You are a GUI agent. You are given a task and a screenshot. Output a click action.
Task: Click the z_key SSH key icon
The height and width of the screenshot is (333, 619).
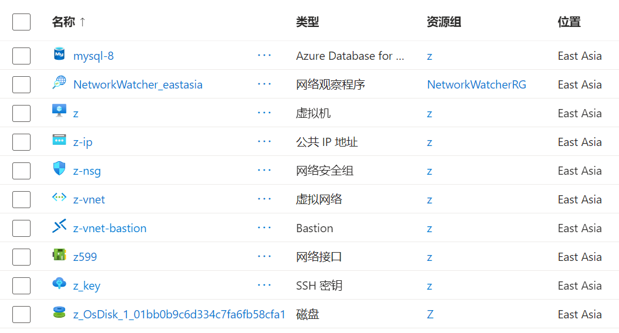[x=59, y=283]
